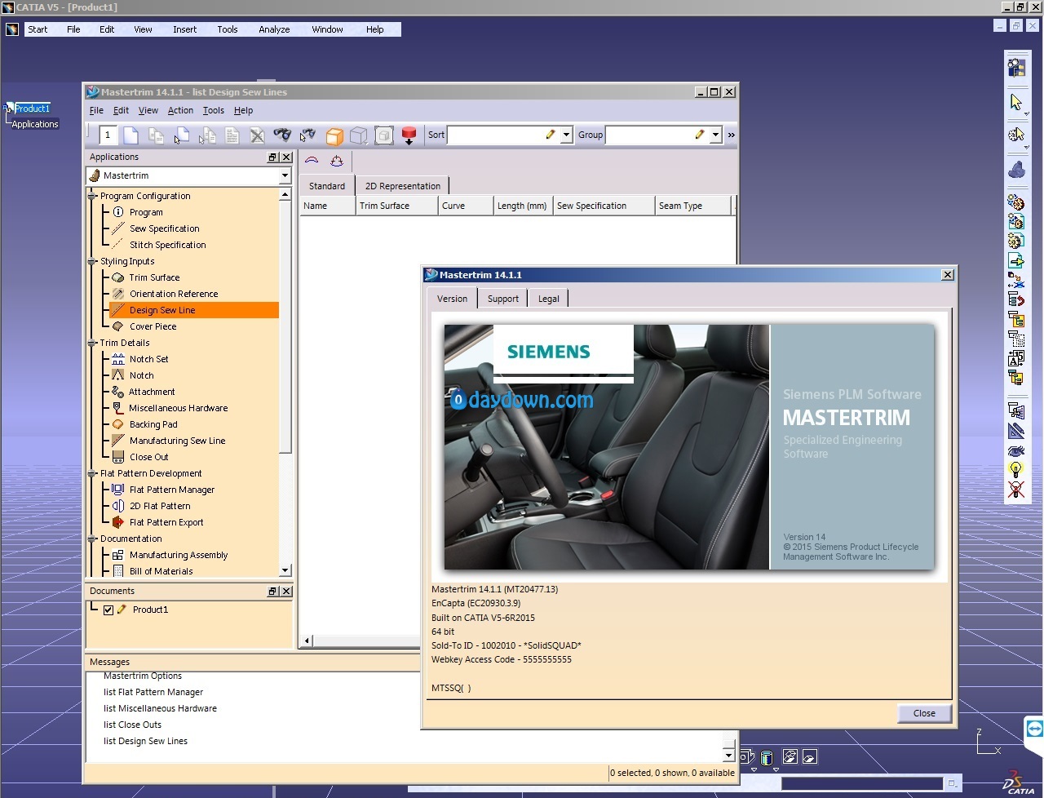1044x798 pixels.
Task: Select Flat Pattern Manager tree item
Action: (x=172, y=490)
